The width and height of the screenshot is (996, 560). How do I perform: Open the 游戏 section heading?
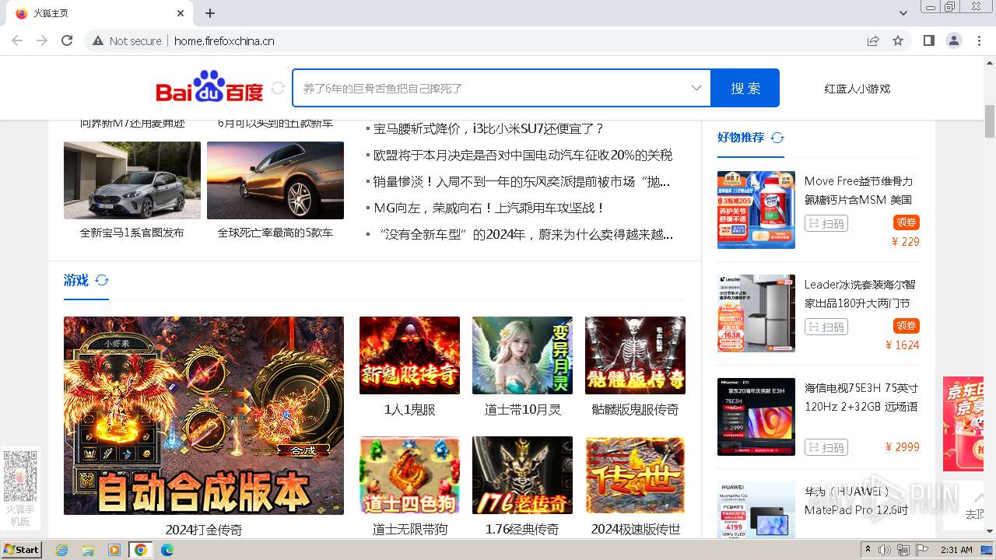(76, 281)
